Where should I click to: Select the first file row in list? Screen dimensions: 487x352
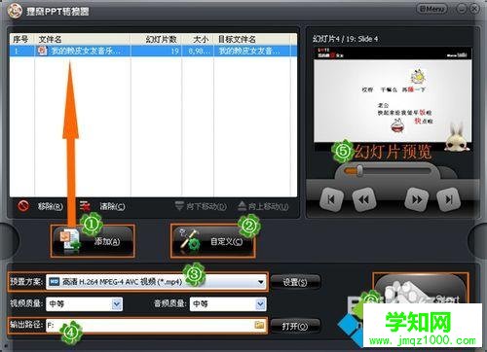point(153,51)
